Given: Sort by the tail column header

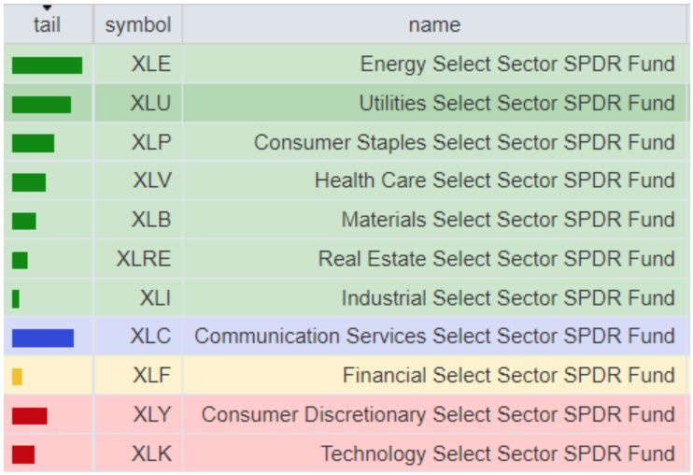Looking at the screenshot, I should 47,25.
